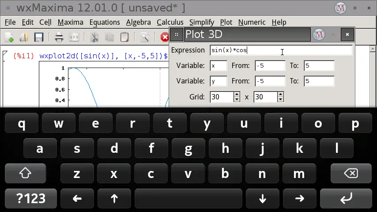Create a new document via toolbar icon
Viewport: 377px width, 212px height.
(x=9, y=37)
